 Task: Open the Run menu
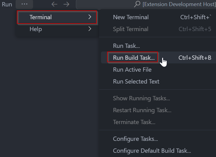tap(7, 4)
